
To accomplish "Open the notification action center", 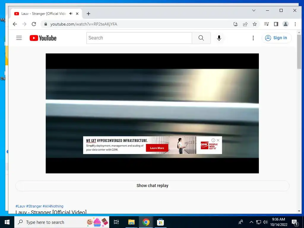I will 294,222.
